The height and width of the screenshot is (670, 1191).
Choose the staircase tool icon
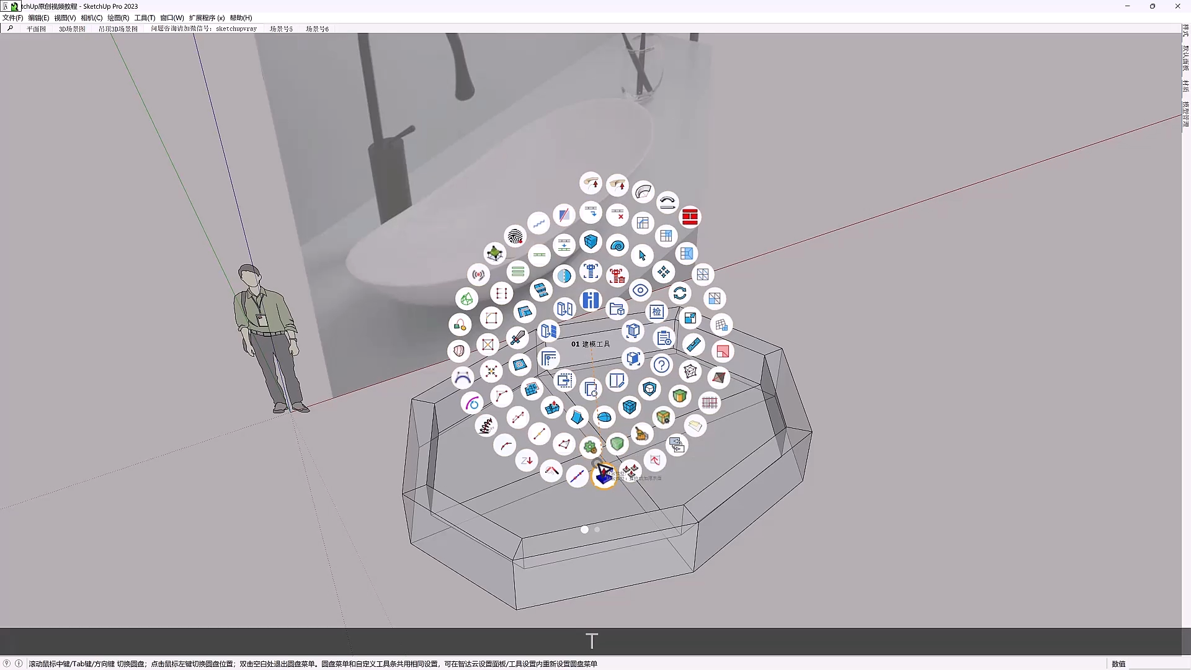[538, 223]
